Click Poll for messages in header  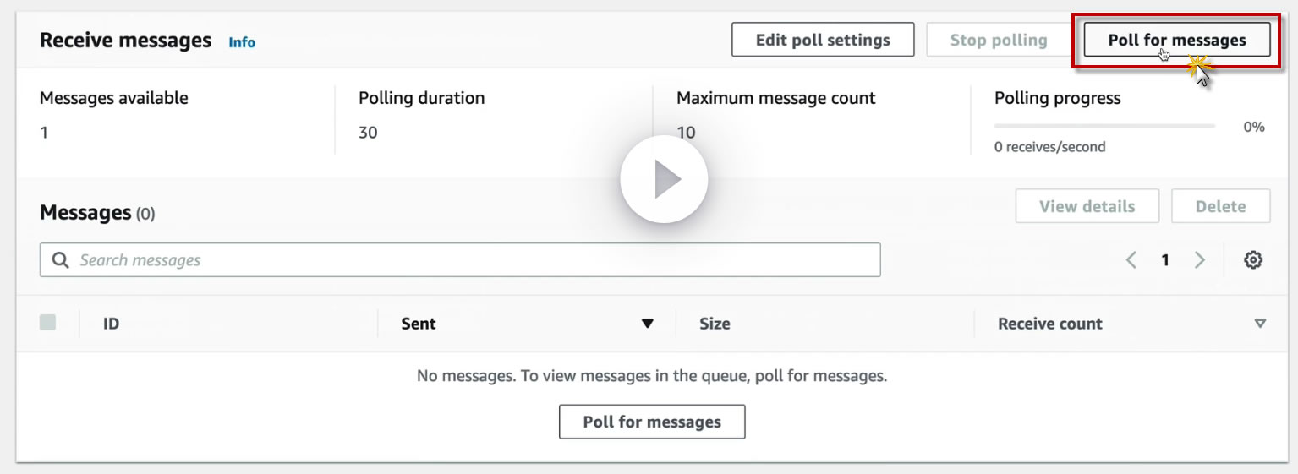[x=1176, y=40]
